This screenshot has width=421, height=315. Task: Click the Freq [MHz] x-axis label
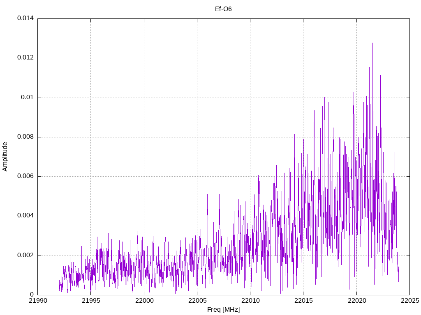click(223, 310)
